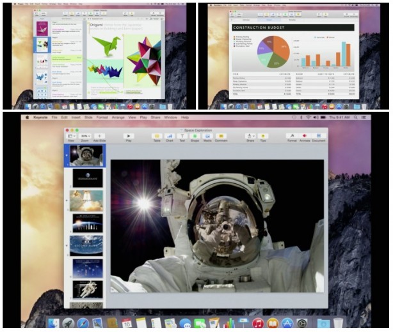Open Safari compass in the large bottom dock
393x332 pixels.
83,323
